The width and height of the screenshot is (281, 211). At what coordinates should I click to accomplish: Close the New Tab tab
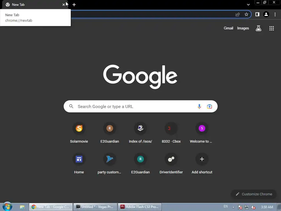click(x=63, y=5)
